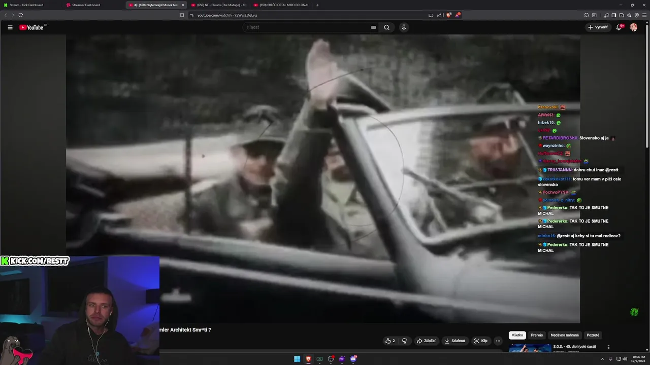The height and width of the screenshot is (365, 650).
Task: Open Brave Wallet icon
Action: pyautogui.click(x=621, y=15)
